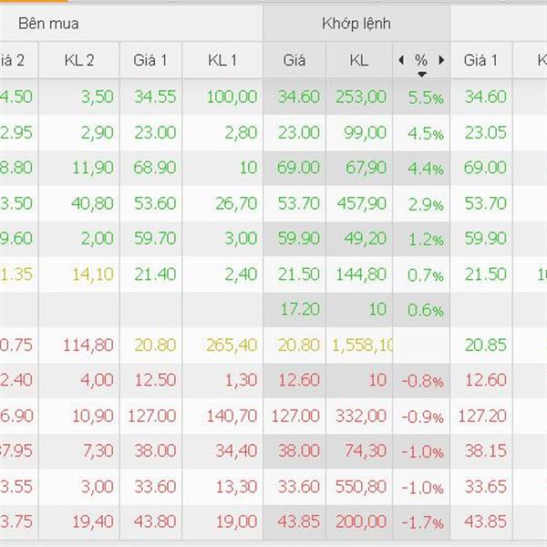This screenshot has width=547, height=547.
Task: Click the Giá header under Khớp lệnh
Action: pyautogui.click(x=294, y=60)
